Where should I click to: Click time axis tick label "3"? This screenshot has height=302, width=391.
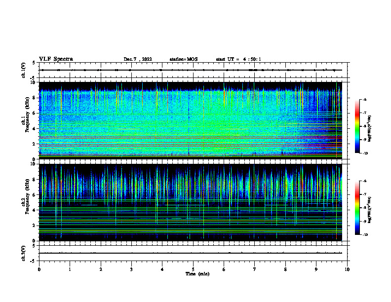click(131, 269)
